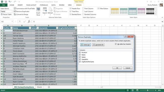
Task: Click zoom in plus icon
Action: (x=156, y=90)
